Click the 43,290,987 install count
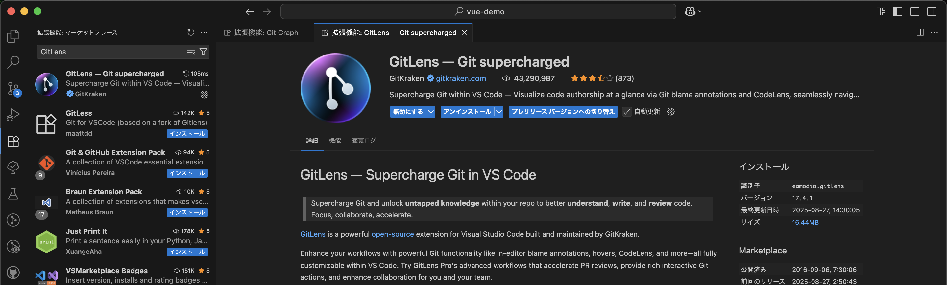 click(534, 78)
